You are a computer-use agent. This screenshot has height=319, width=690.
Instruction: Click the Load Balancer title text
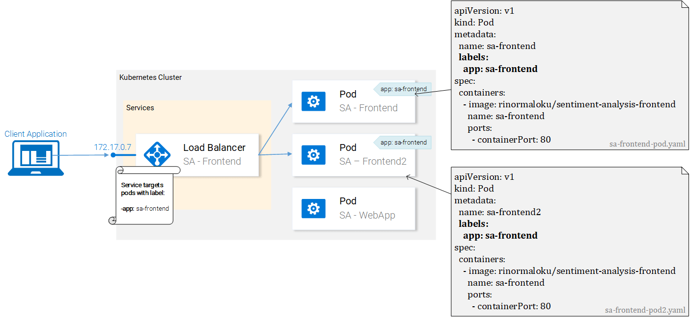[x=214, y=147]
